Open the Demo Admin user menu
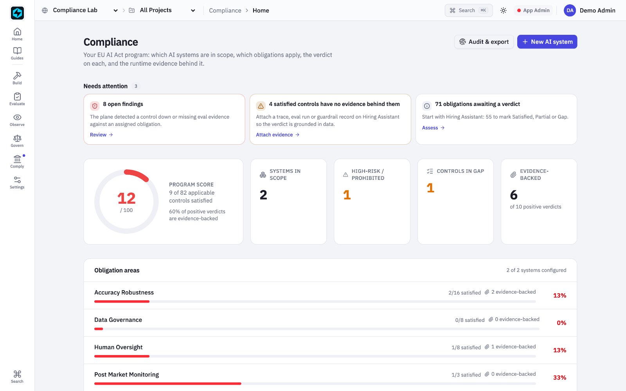This screenshot has height=391, width=626. pos(590,11)
